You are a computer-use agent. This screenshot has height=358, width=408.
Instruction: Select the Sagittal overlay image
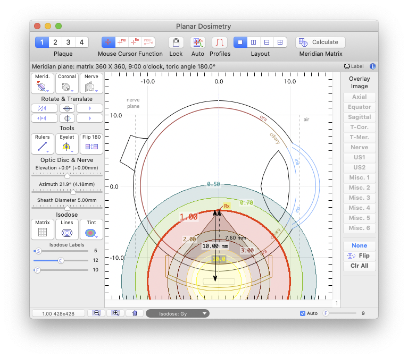[360, 117]
